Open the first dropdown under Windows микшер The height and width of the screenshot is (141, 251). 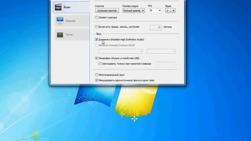click(x=121, y=51)
